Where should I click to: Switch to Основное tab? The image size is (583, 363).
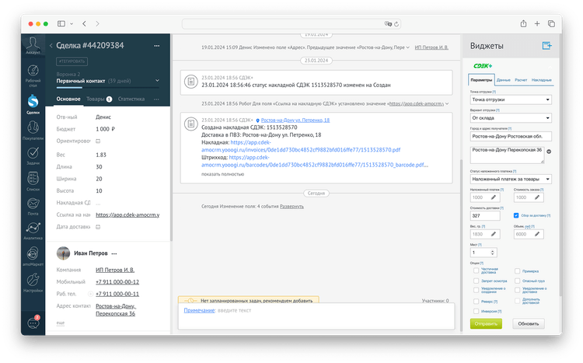pyautogui.click(x=68, y=99)
